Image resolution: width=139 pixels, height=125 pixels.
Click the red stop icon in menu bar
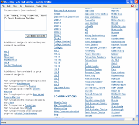(x=132, y=6)
